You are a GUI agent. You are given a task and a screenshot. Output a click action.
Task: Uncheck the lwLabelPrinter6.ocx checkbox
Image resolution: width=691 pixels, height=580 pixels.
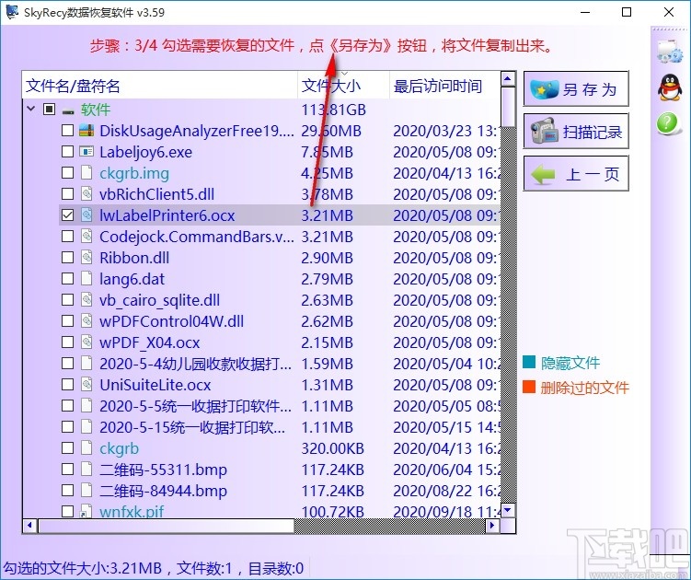pyautogui.click(x=67, y=215)
